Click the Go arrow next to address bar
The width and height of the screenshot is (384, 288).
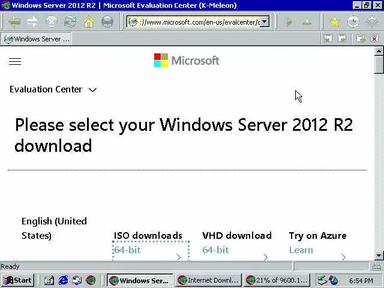pos(289,22)
